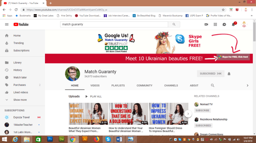The image size is (256, 143).
Task: Click the search magnifier button
Action: point(174,24)
